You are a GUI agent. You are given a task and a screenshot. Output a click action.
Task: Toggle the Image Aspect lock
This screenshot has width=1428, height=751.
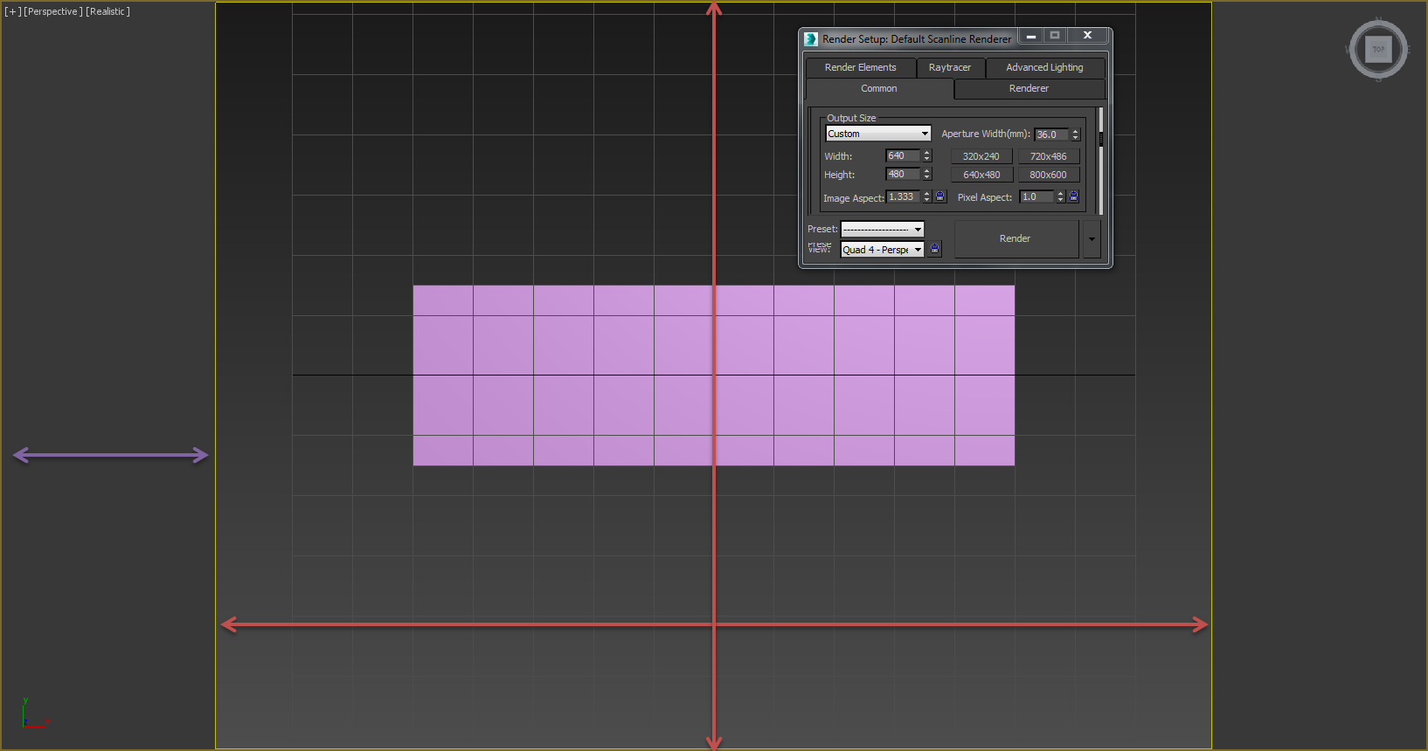click(940, 196)
